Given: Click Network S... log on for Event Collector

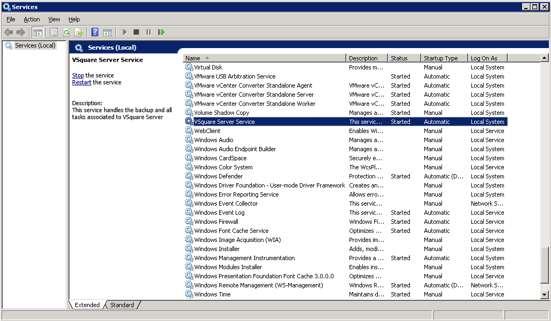Looking at the screenshot, I should coord(487,203).
